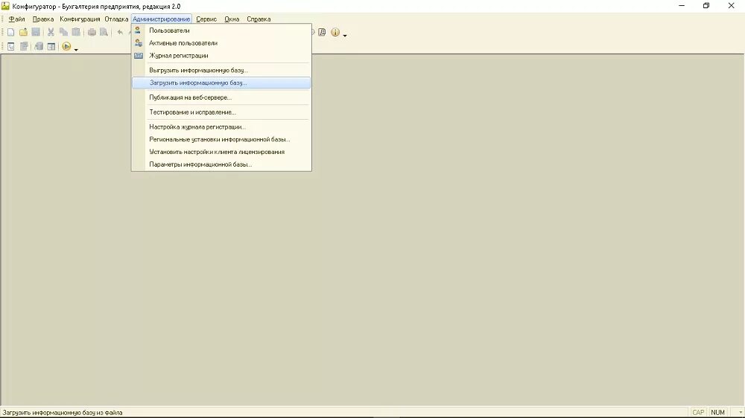Image resolution: width=745 pixels, height=418 pixels.
Task: Open Параметры информационной базы
Action: 221,164
